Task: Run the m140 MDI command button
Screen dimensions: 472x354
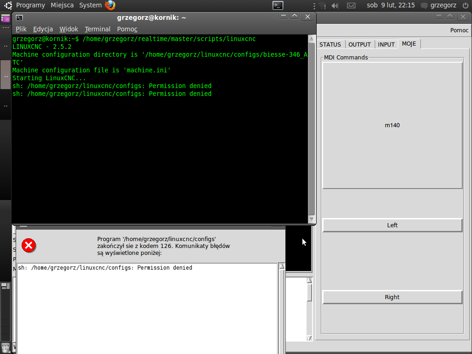Action: pos(392,125)
